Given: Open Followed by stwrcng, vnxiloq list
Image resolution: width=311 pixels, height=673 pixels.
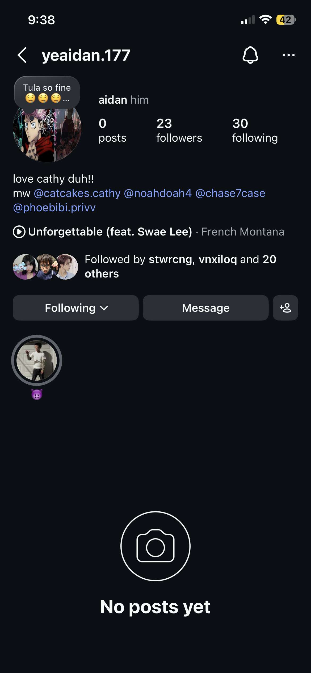Looking at the screenshot, I should click(180, 266).
